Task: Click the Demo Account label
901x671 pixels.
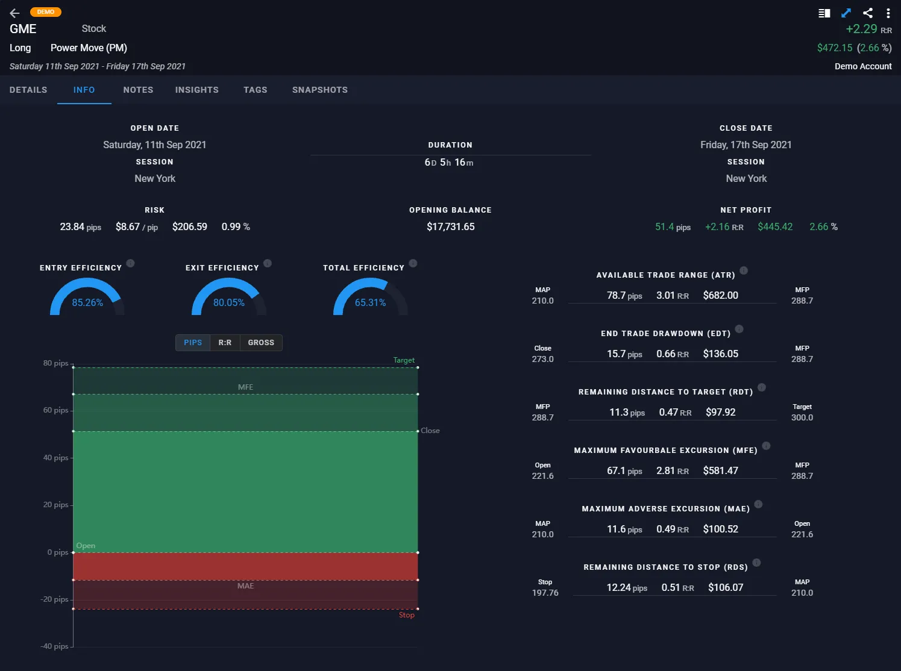Action: point(863,66)
